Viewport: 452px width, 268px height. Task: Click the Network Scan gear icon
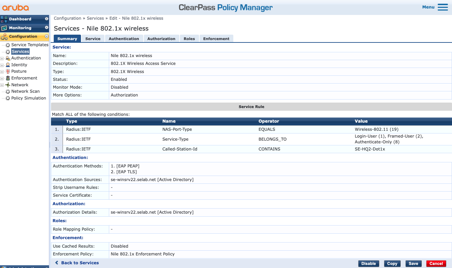pos(8,91)
